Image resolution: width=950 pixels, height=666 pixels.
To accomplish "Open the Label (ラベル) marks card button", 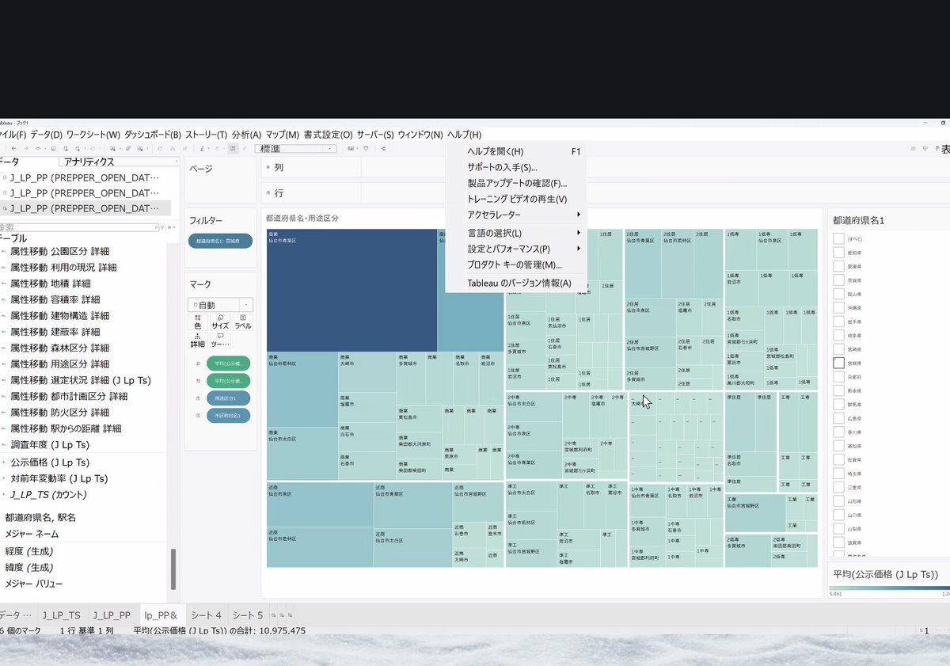I will click(243, 322).
